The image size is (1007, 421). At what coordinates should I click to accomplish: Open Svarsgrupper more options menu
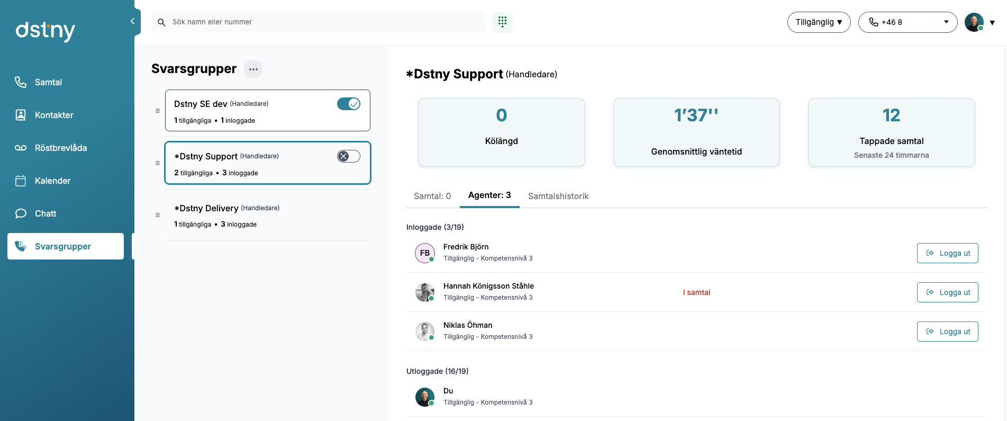coord(253,69)
